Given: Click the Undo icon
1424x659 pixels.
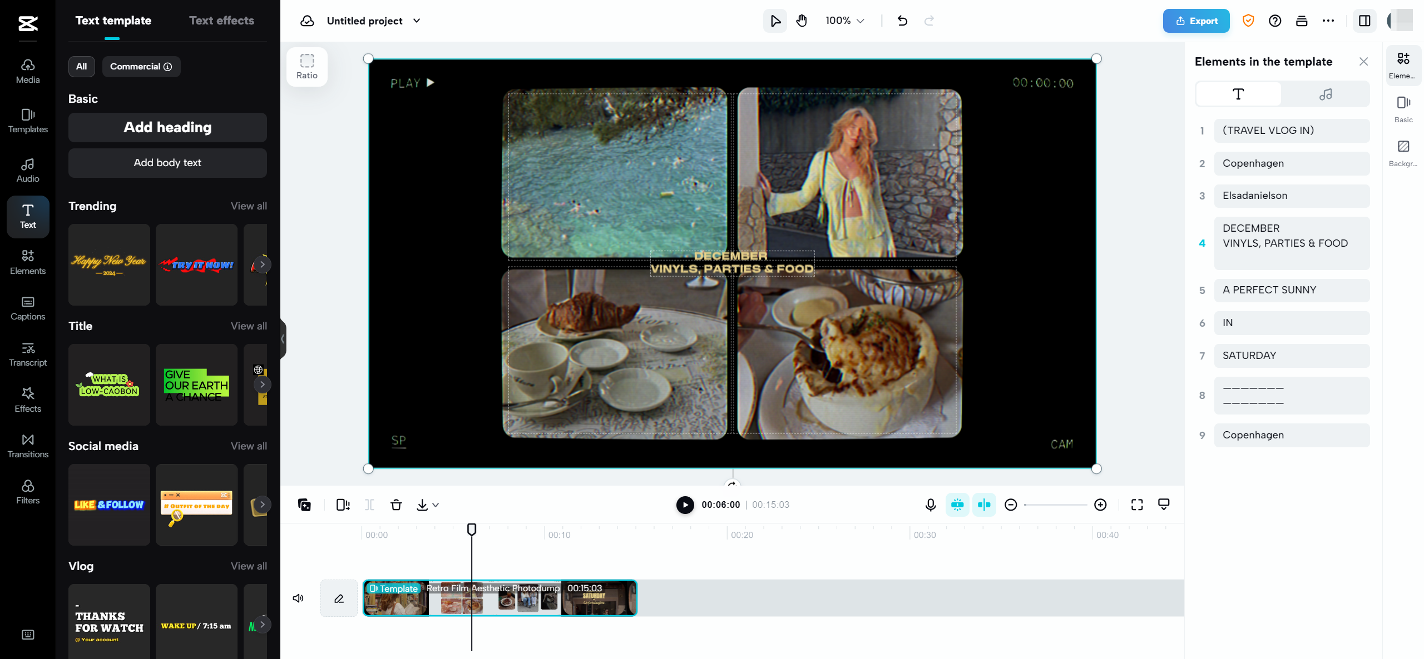Looking at the screenshot, I should 902,21.
